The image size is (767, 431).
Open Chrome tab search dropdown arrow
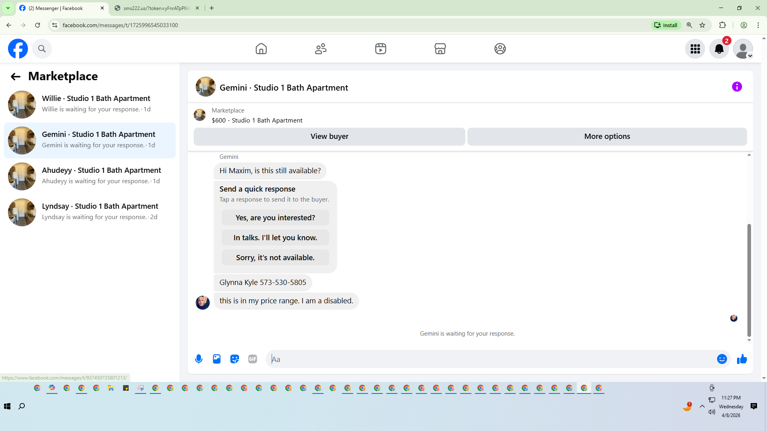[x=8, y=8]
